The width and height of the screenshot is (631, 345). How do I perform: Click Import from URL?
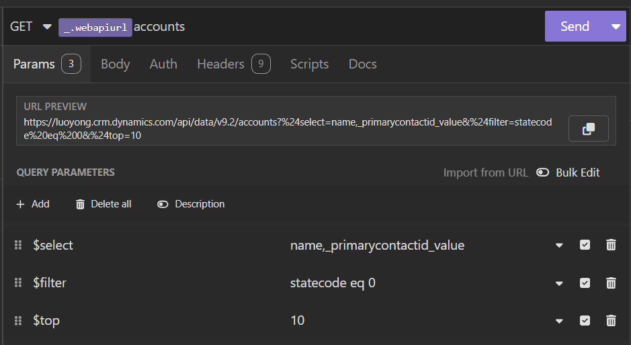pos(485,172)
